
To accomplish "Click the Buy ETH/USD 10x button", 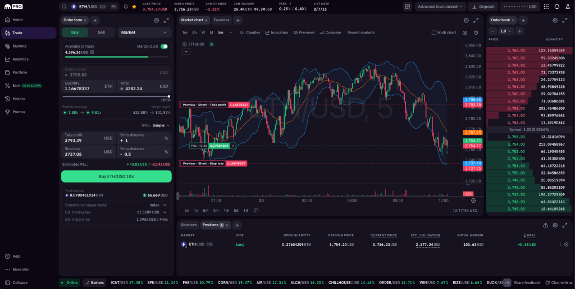I will [x=116, y=176].
